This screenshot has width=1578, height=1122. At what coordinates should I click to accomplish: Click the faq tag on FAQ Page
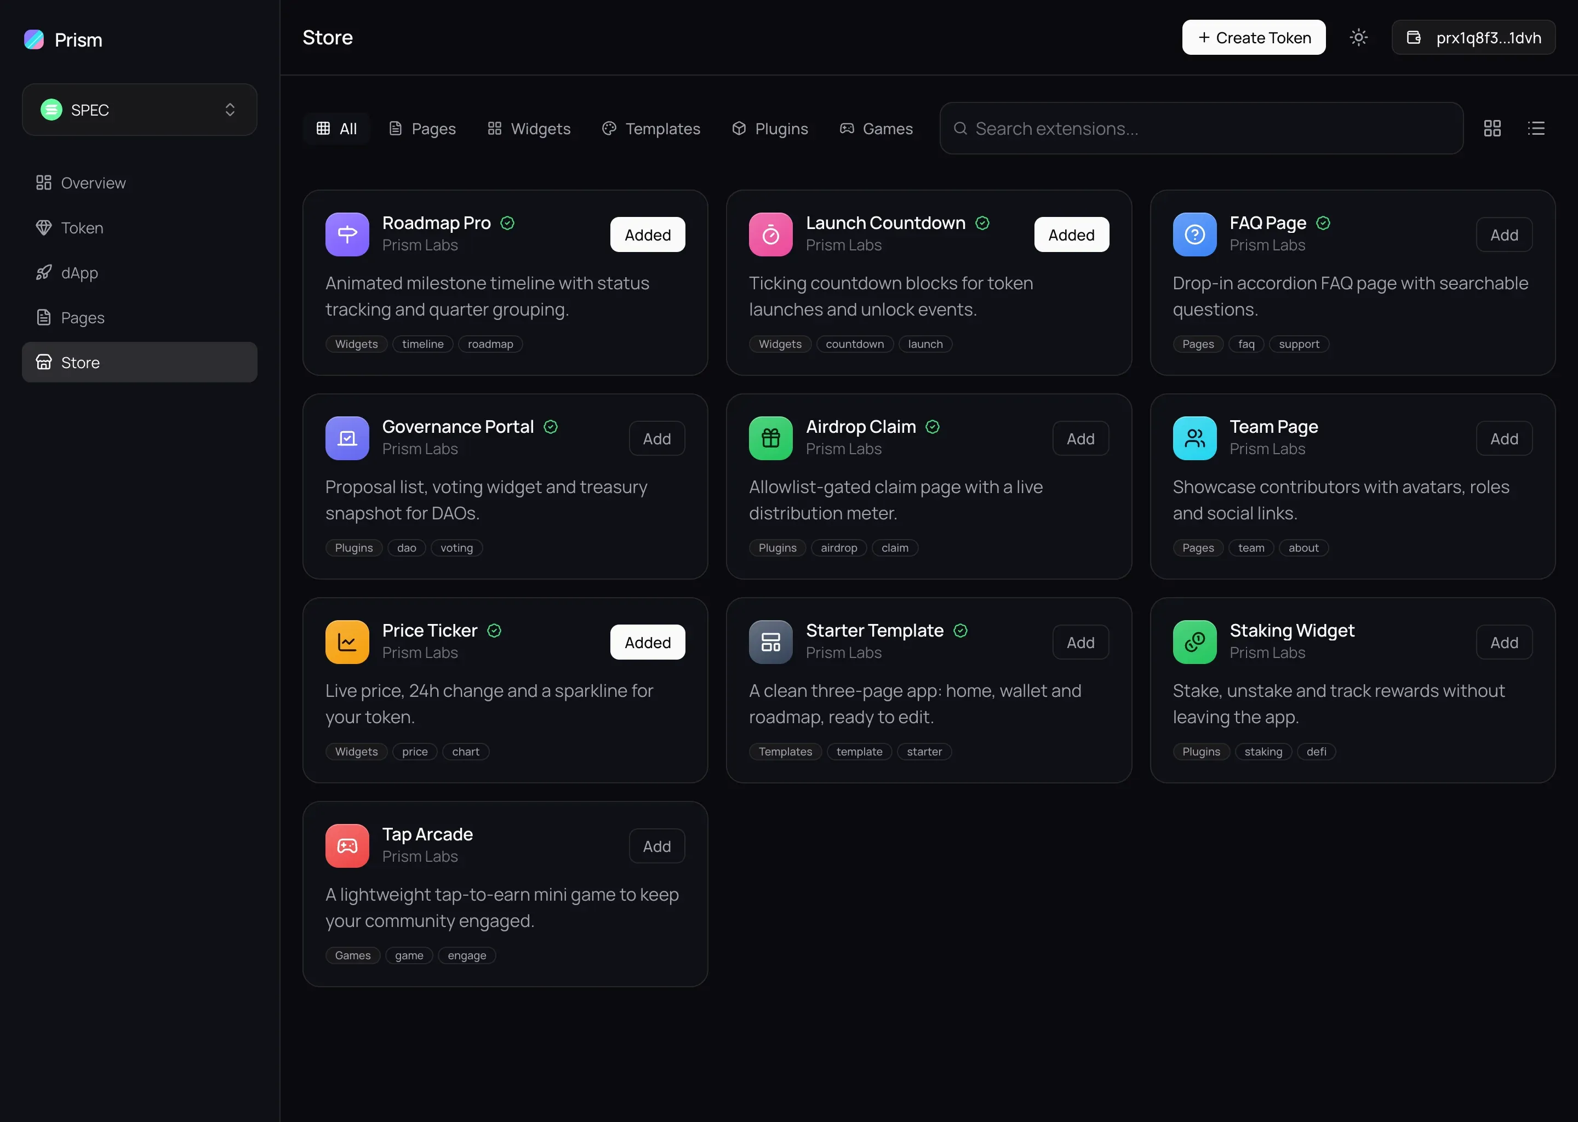1247,344
